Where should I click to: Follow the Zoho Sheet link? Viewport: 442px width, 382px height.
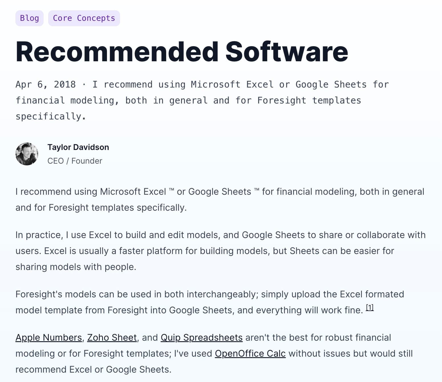click(x=112, y=338)
